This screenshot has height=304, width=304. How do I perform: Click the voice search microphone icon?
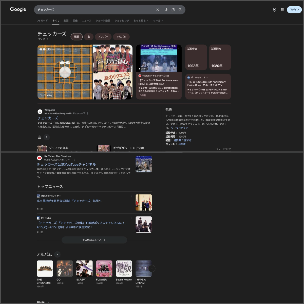point(166,10)
